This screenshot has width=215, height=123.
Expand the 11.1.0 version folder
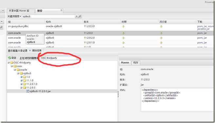point(21,80)
